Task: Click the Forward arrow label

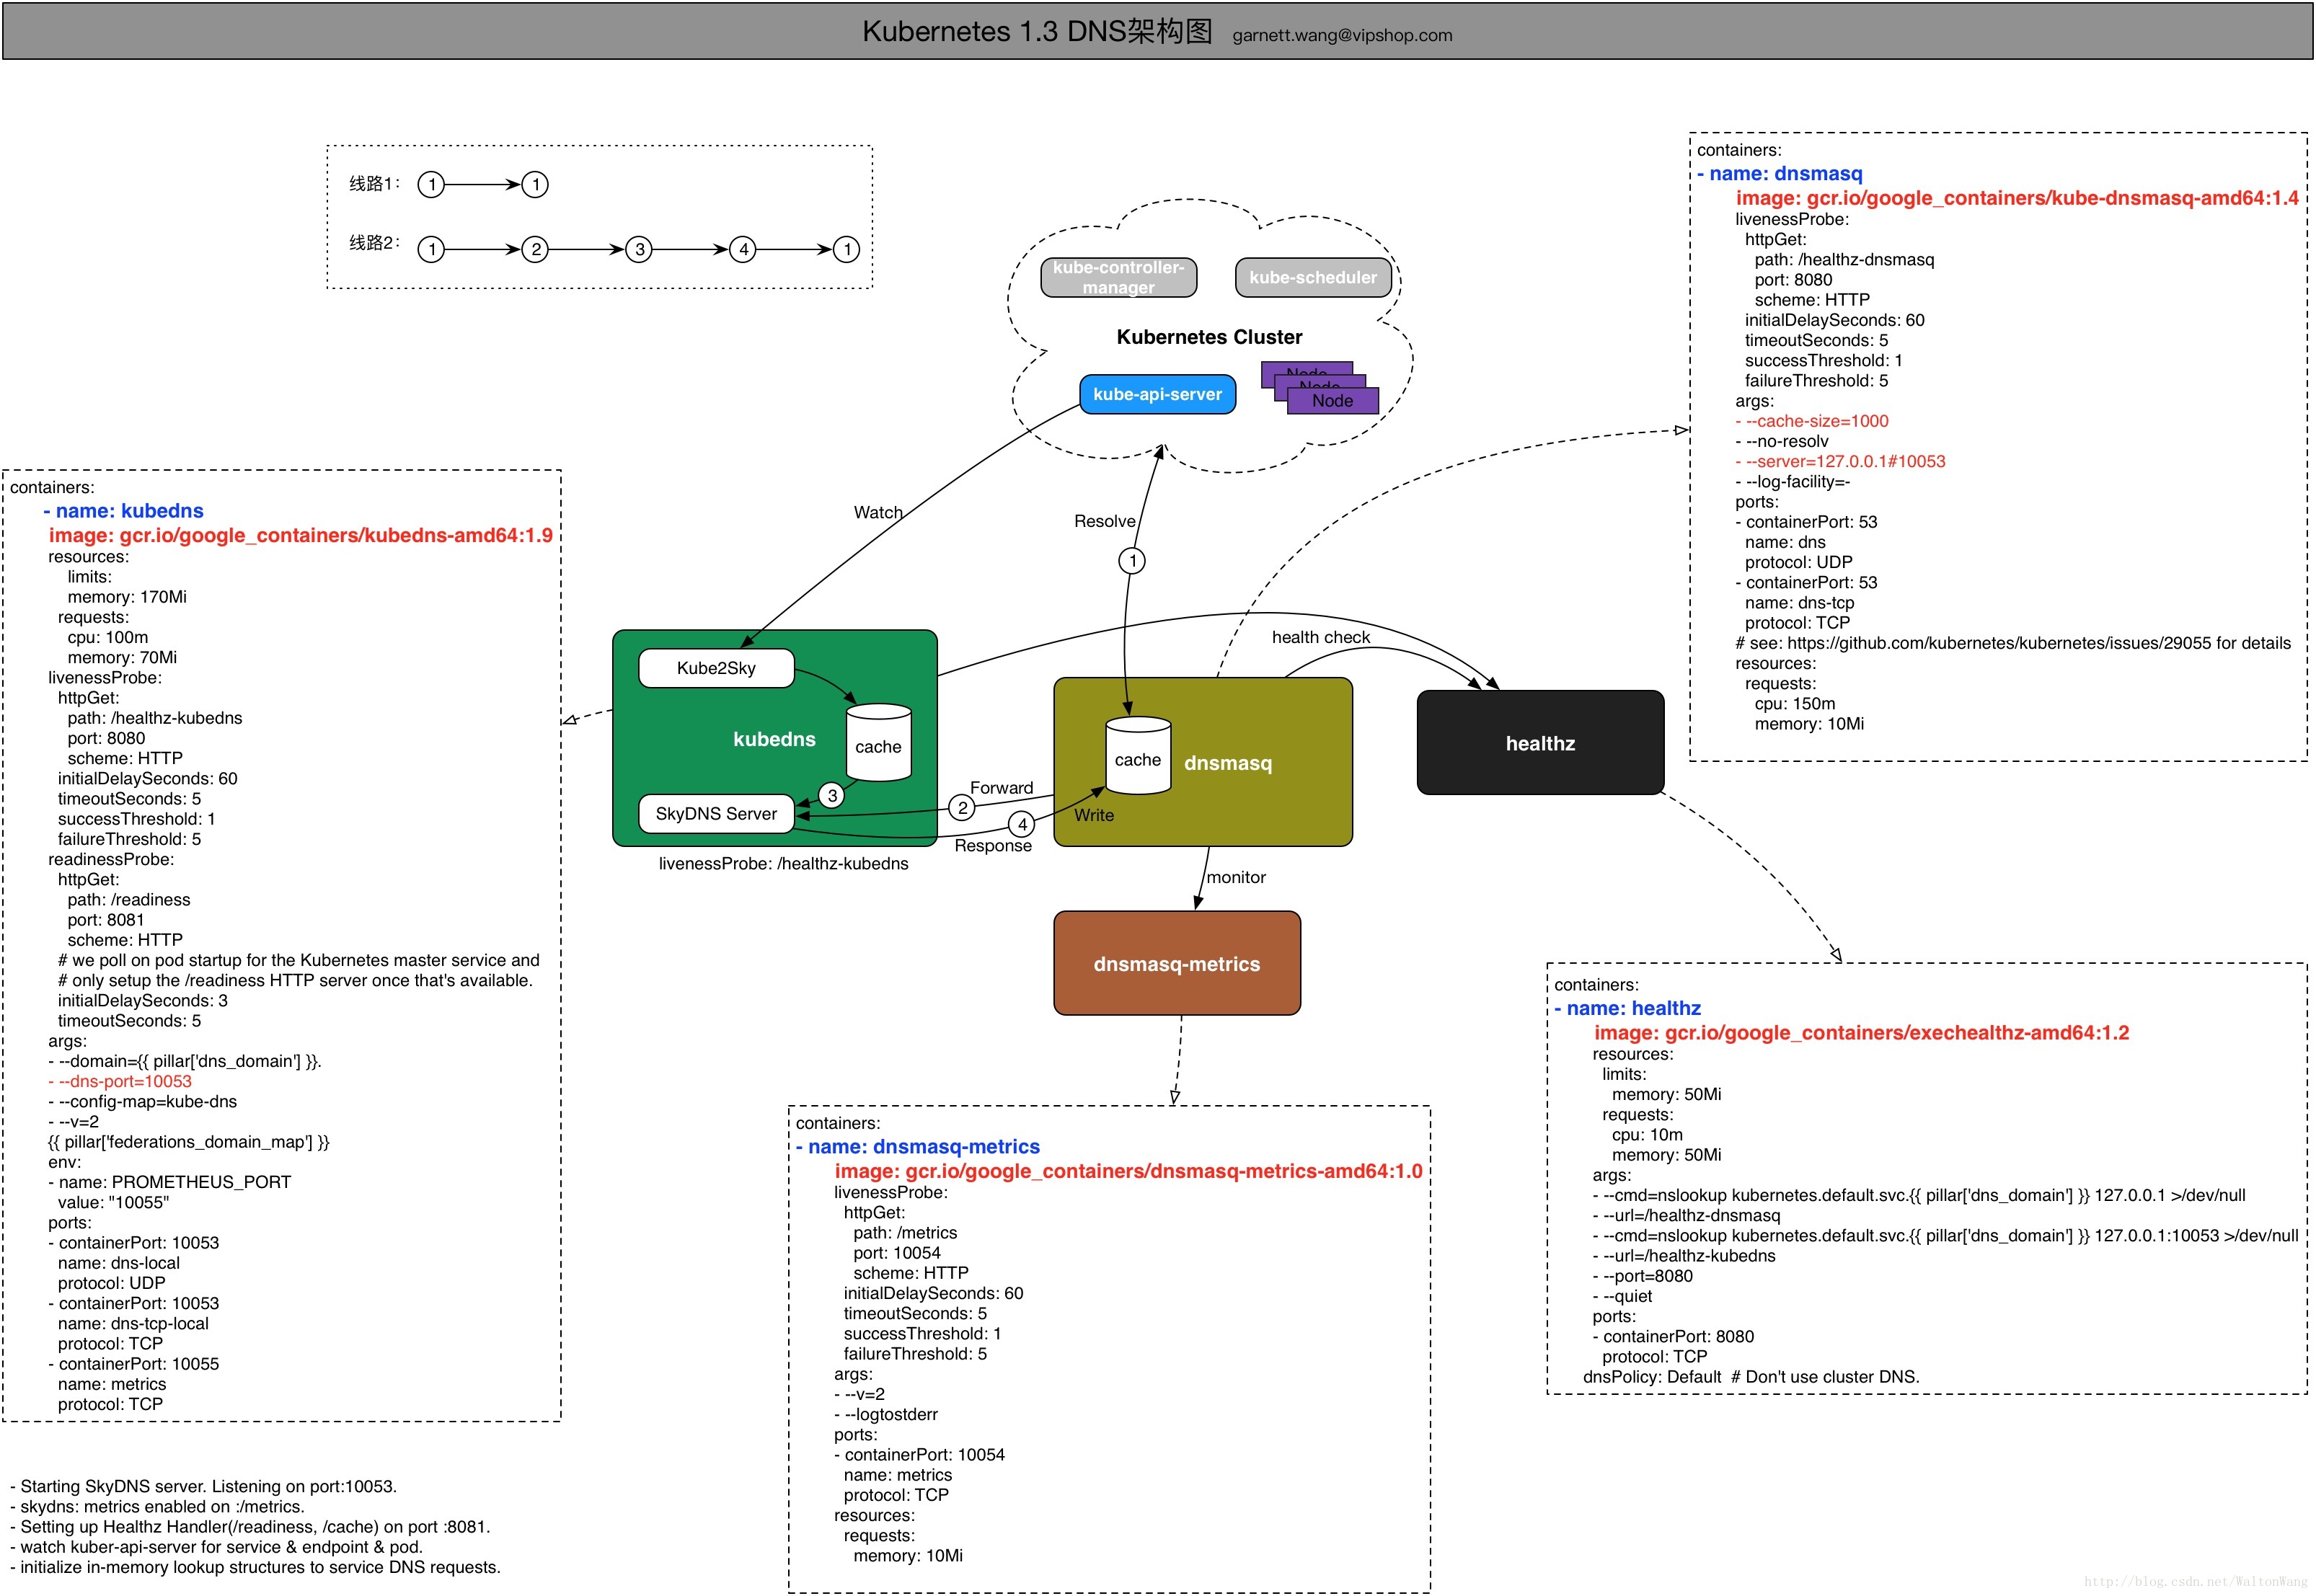Action: coord(1001,788)
